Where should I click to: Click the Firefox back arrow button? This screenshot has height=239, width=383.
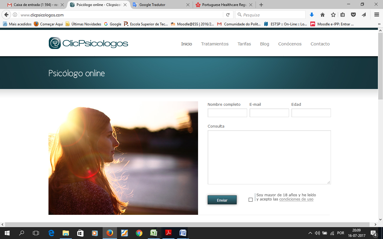[x=6, y=15]
